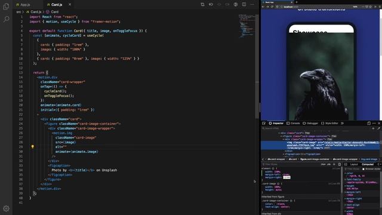
Task: Close the DevTools panel
Action: point(379,124)
